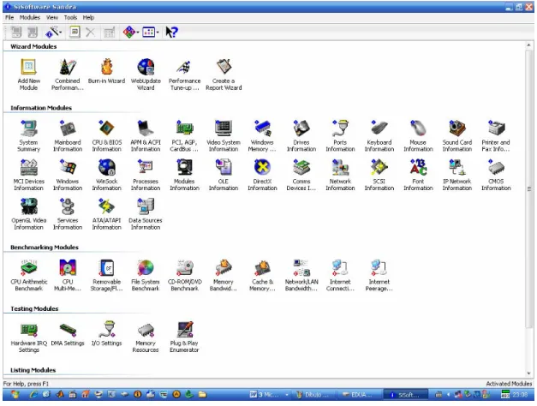Select SCSI Information icon
The width and height of the screenshot is (537, 406).
379,175
